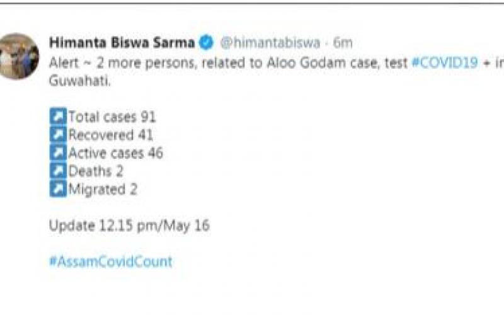The width and height of the screenshot is (504, 315).
Task: Click the arrow icon beside Migrated
Action: pyautogui.click(x=58, y=189)
